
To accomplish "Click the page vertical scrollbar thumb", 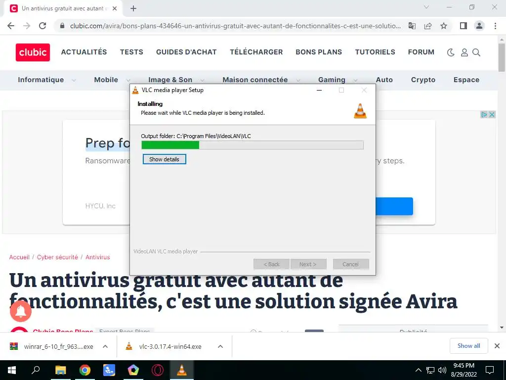I will point(502,57).
